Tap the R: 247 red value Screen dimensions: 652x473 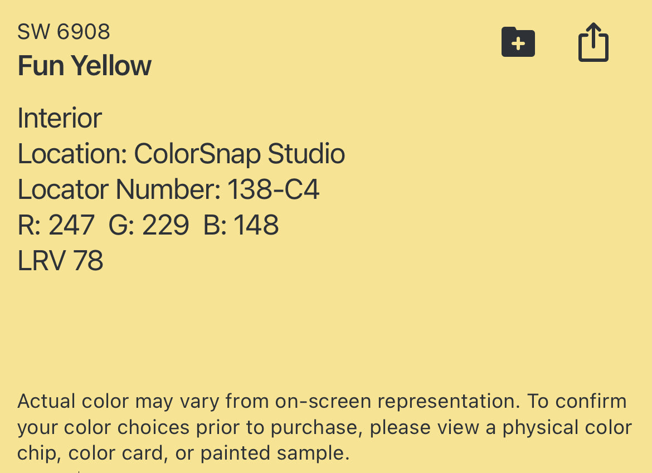click(56, 225)
